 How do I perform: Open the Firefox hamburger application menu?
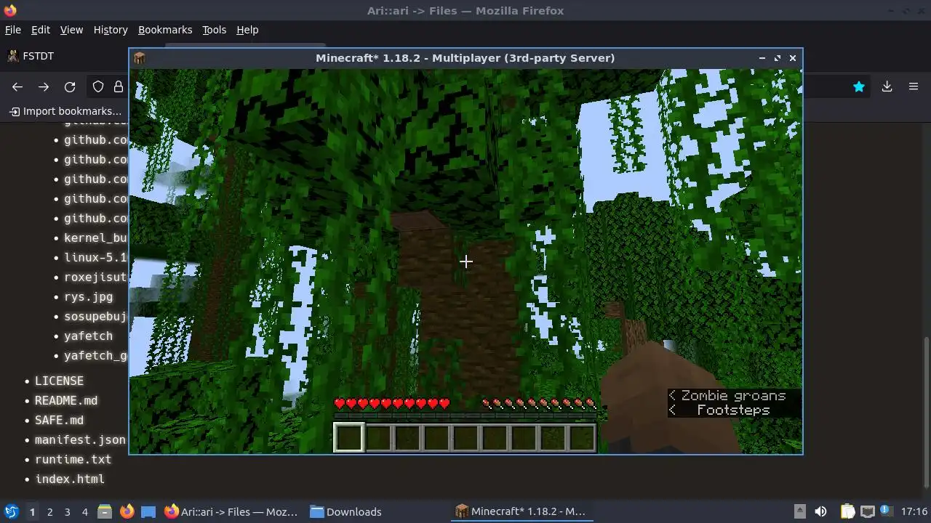[x=914, y=86]
